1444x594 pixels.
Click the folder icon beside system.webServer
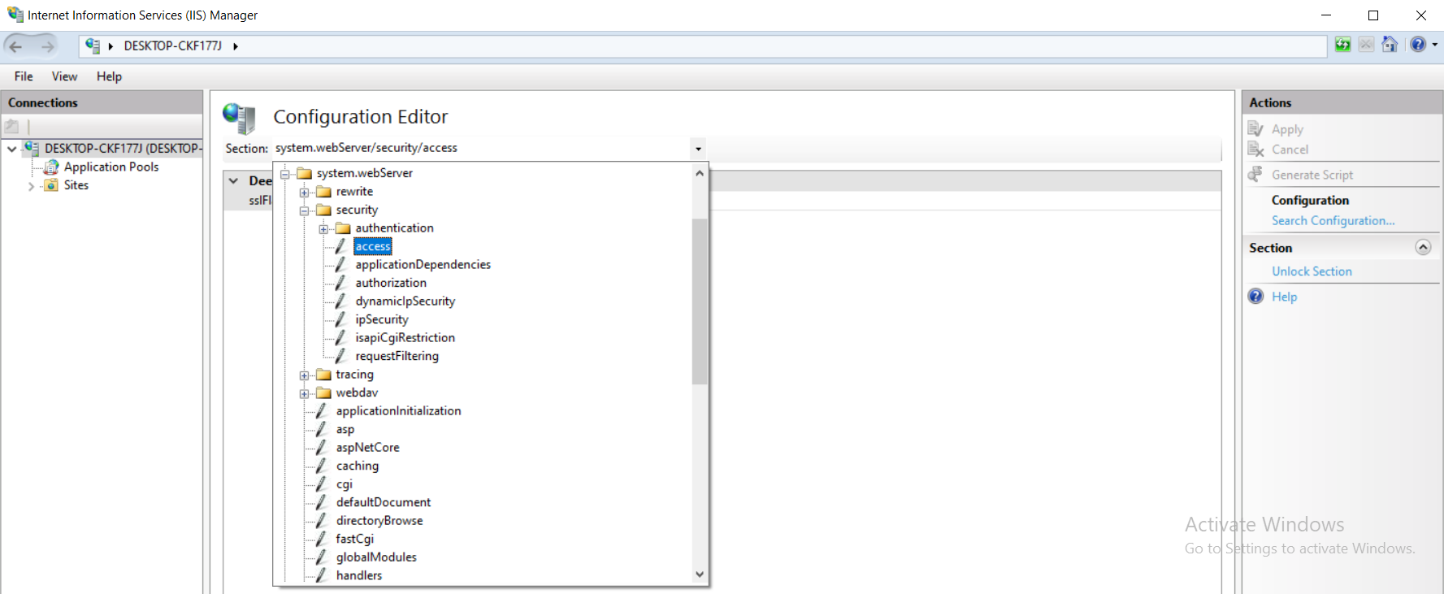[305, 173]
